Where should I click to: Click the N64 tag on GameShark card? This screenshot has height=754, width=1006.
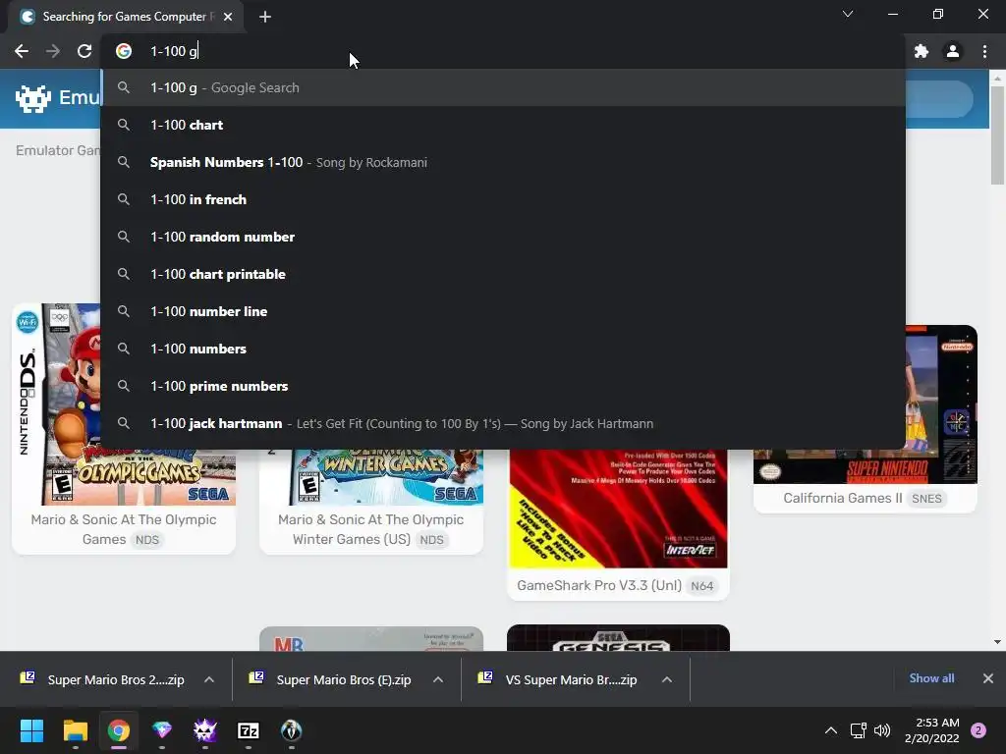pos(701,586)
